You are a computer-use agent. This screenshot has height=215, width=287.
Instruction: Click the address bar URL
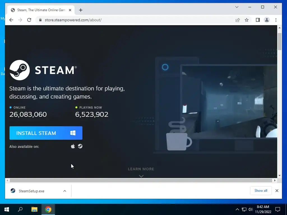(x=73, y=20)
